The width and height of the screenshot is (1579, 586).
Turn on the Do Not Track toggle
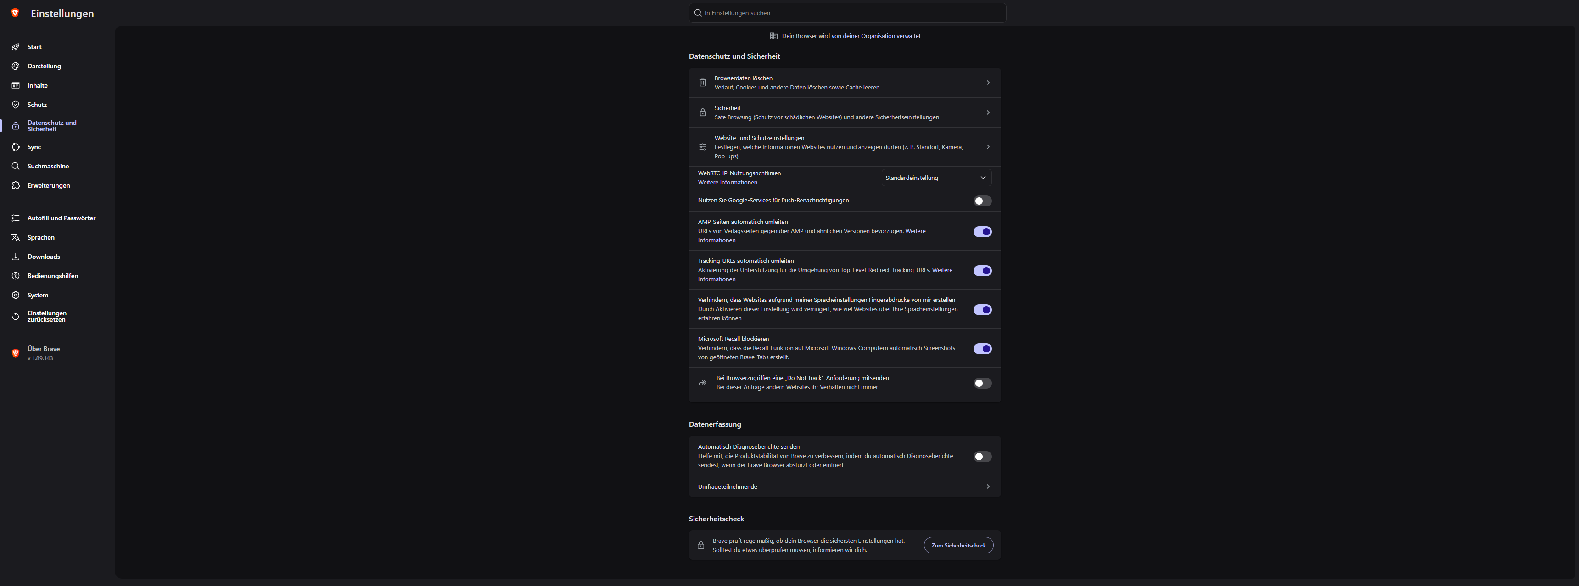[x=982, y=383]
